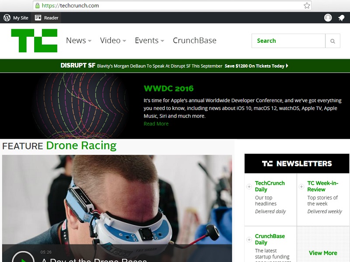Click the TC logo in Newsletters header
350x262 pixels.
pyautogui.click(x=267, y=163)
